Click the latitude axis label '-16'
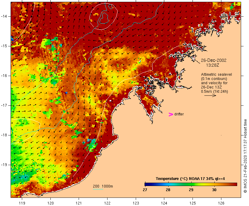The image size is (249, 206). (x=4, y=76)
